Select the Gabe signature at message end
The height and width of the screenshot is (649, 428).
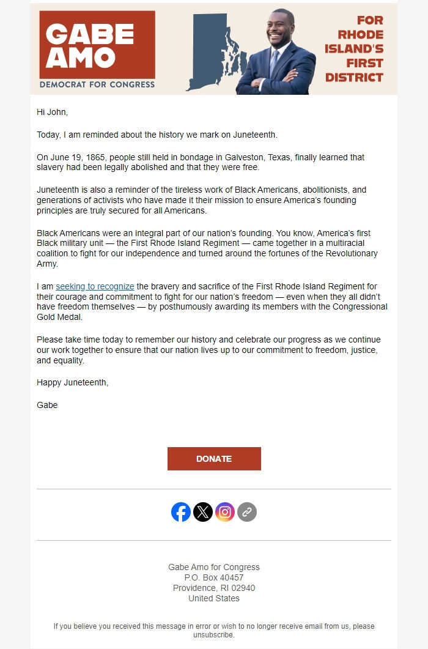(46, 405)
